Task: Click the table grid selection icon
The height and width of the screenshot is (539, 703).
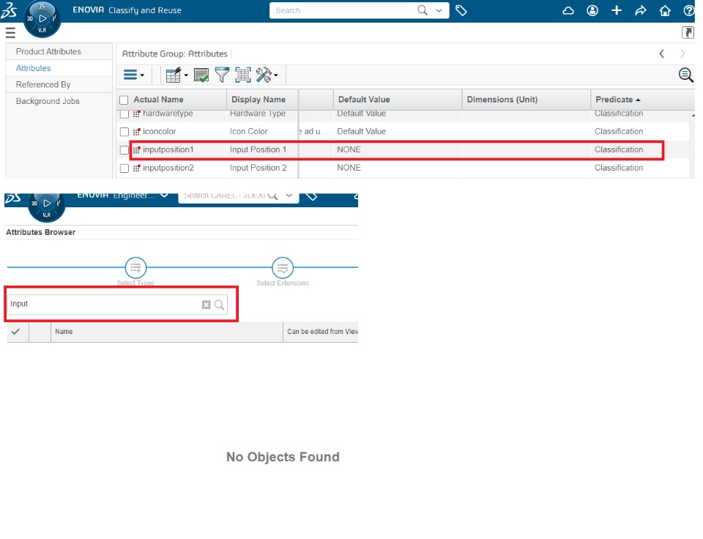Action: [243, 75]
